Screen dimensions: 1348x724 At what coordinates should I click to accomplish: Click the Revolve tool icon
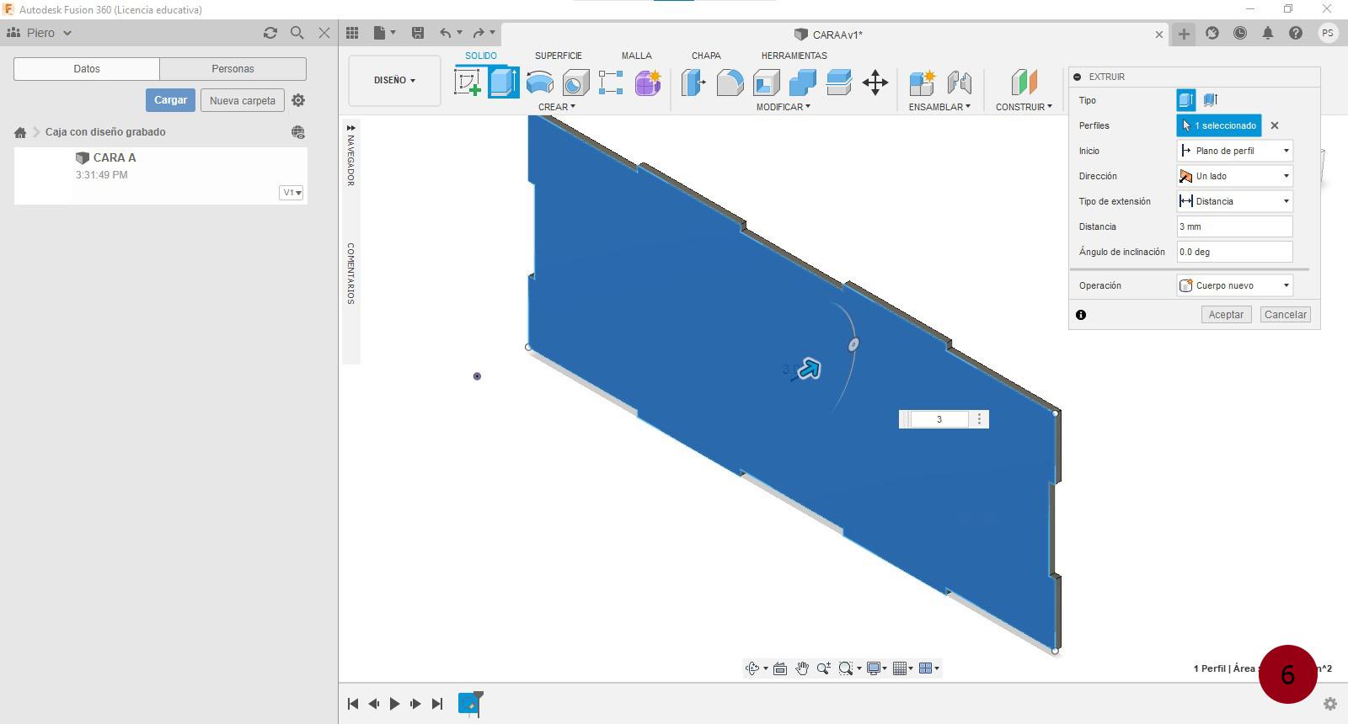(540, 83)
